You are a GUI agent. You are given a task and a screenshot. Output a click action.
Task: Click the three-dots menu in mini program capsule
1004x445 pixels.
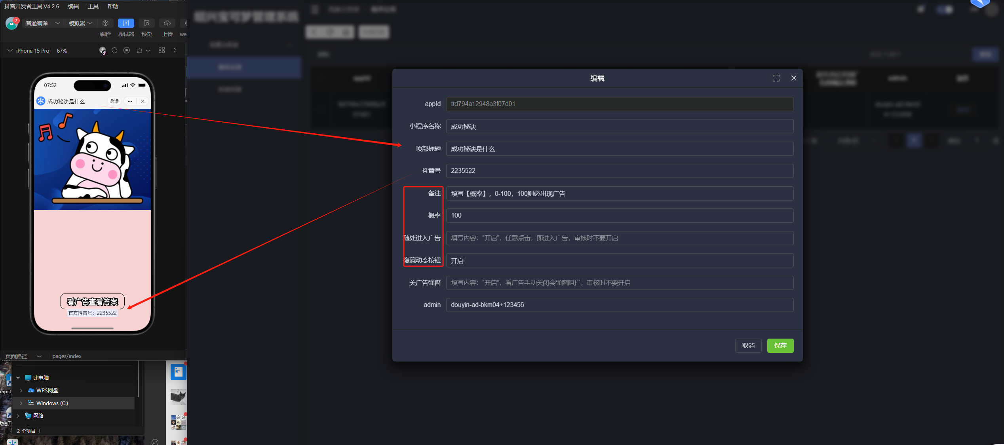[x=130, y=101]
